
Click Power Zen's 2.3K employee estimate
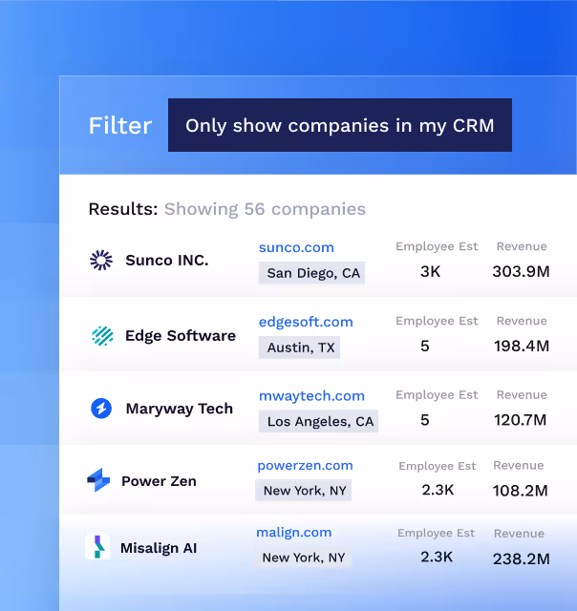[x=438, y=490]
